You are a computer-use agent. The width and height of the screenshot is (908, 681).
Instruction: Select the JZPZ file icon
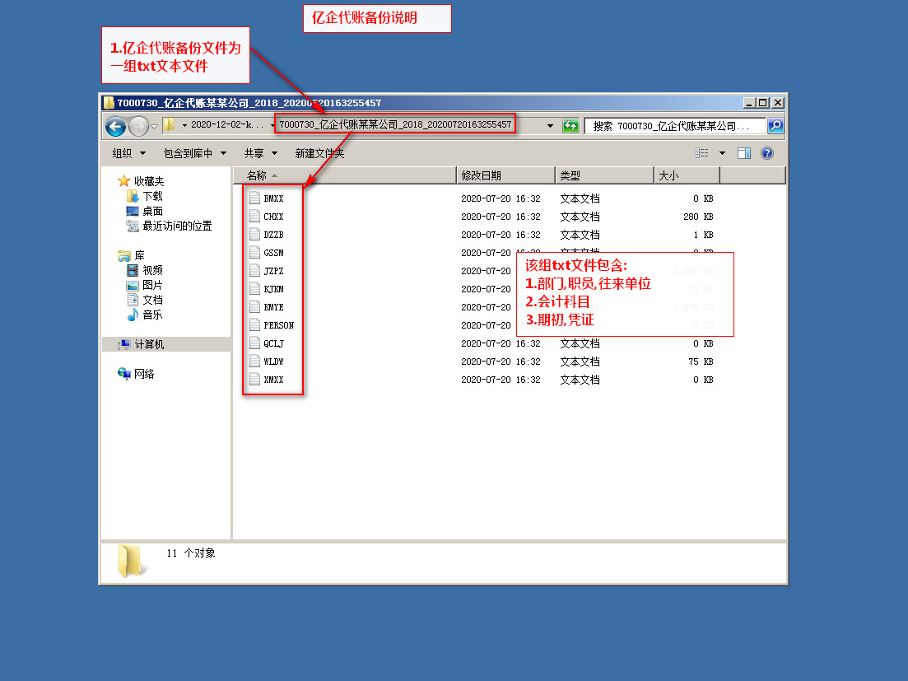pos(254,270)
